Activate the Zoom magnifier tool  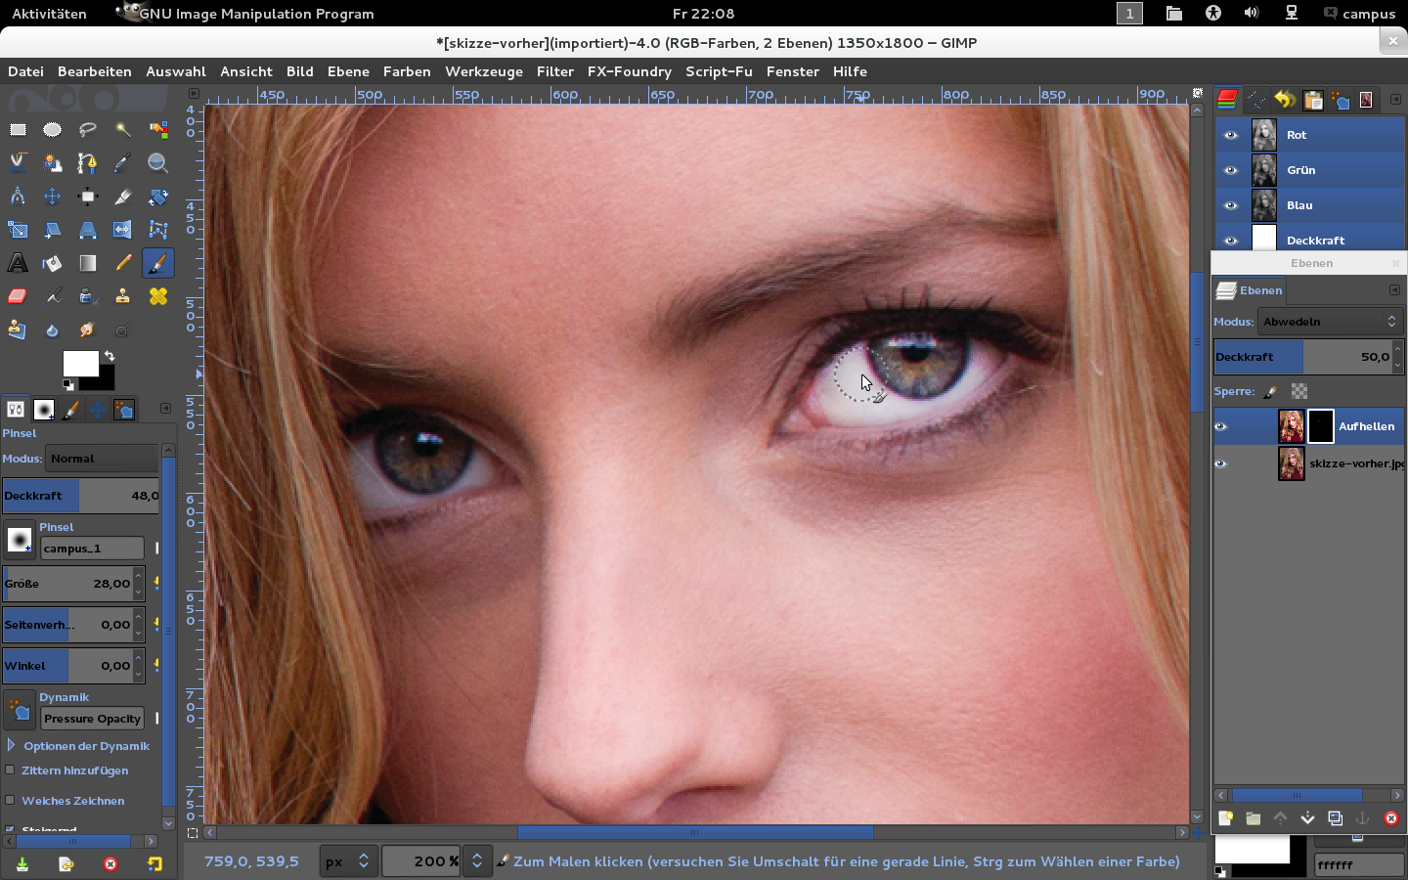coord(157,163)
